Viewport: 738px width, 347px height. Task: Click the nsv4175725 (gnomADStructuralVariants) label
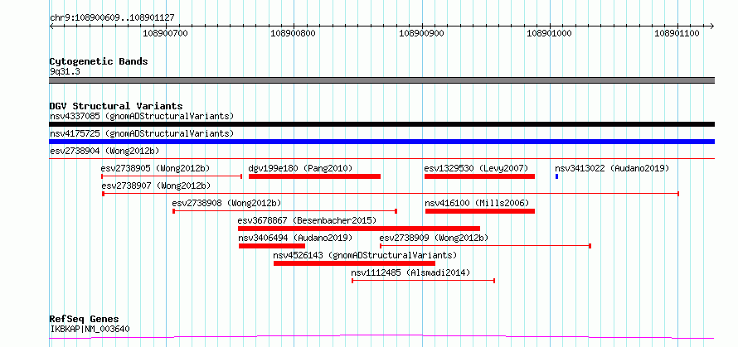(142, 133)
